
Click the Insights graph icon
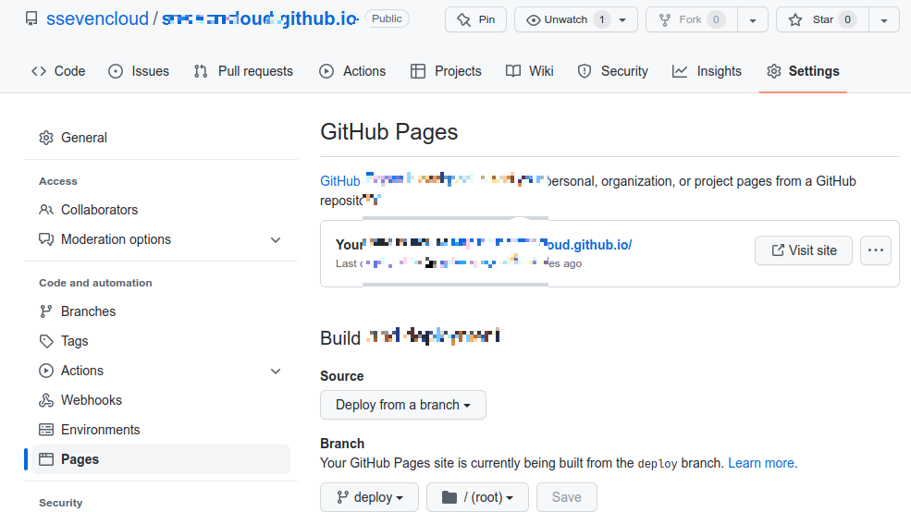coord(680,71)
